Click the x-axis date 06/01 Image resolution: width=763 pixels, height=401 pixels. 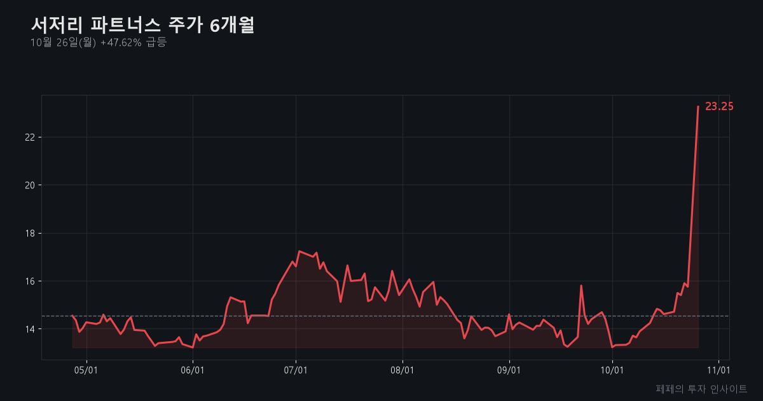point(192,370)
